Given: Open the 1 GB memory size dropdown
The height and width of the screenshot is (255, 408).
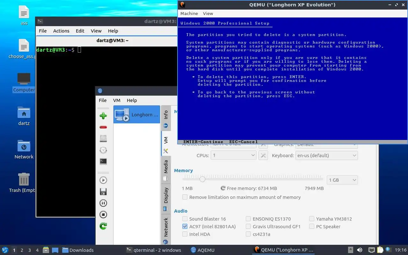Looking at the screenshot, I should 342,180.
